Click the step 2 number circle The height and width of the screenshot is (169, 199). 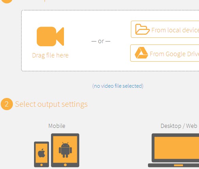[7, 104]
